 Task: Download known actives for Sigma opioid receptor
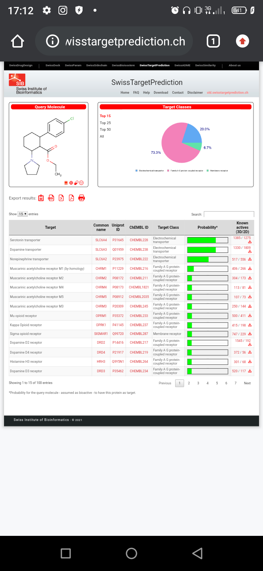250,334
